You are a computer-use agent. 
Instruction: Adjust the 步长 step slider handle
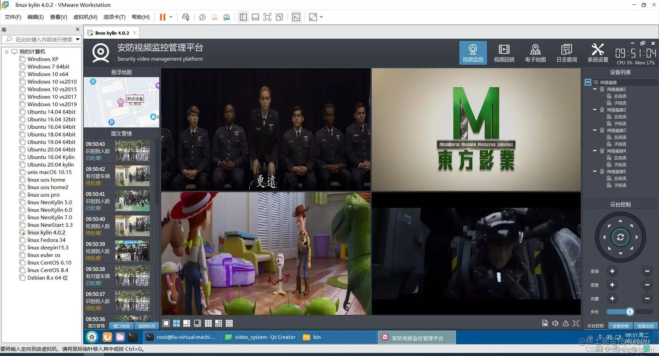[x=630, y=312]
